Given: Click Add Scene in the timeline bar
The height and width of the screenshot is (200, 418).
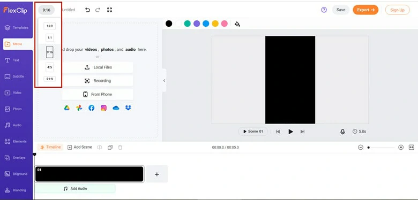Looking at the screenshot, I should pyautogui.click(x=80, y=147).
